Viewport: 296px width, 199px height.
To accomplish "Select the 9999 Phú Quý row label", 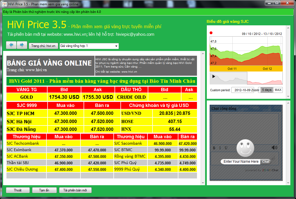I will click(127, 169).
